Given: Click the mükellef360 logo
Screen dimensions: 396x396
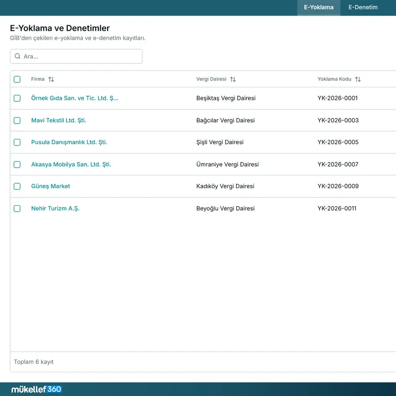Looking at the screenshot, I should point(37,389).
